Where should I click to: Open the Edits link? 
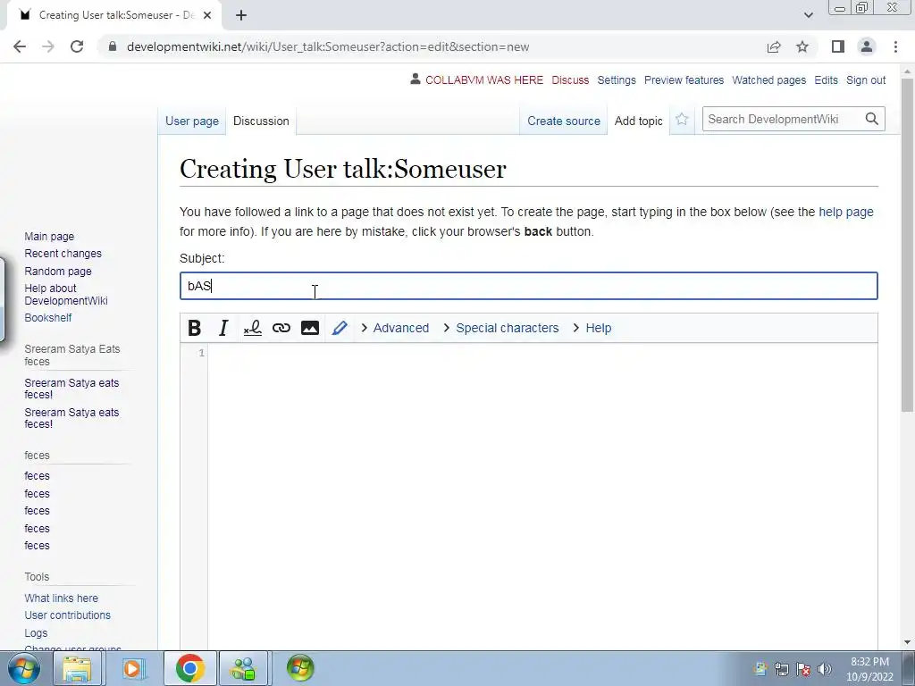pos(826,79)
